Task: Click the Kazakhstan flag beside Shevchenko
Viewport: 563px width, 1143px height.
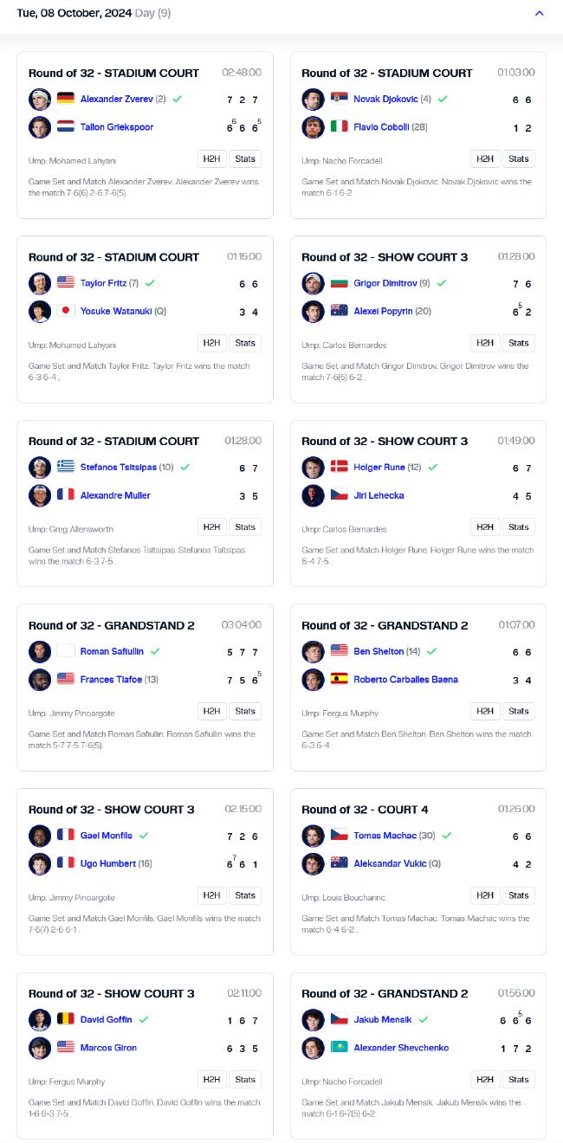Action: click(x=339, y=1047)
